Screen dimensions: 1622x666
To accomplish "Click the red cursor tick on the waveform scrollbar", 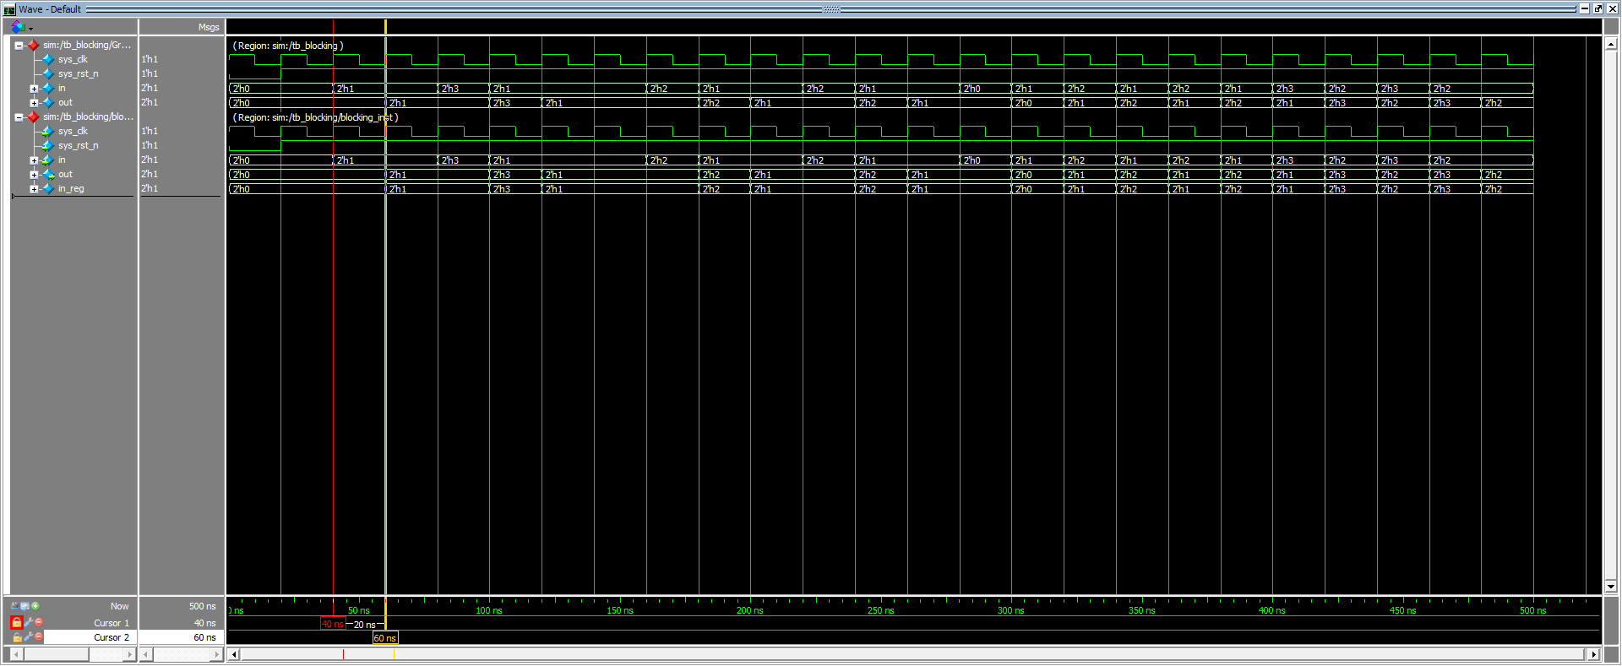I will [x=343, y=655].
